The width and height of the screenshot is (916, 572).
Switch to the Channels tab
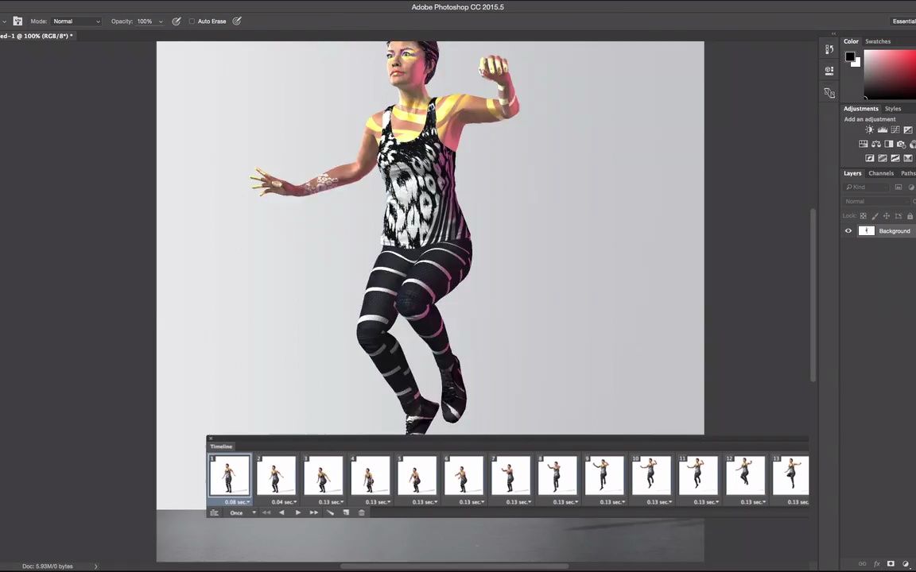[x=881, y=173]
